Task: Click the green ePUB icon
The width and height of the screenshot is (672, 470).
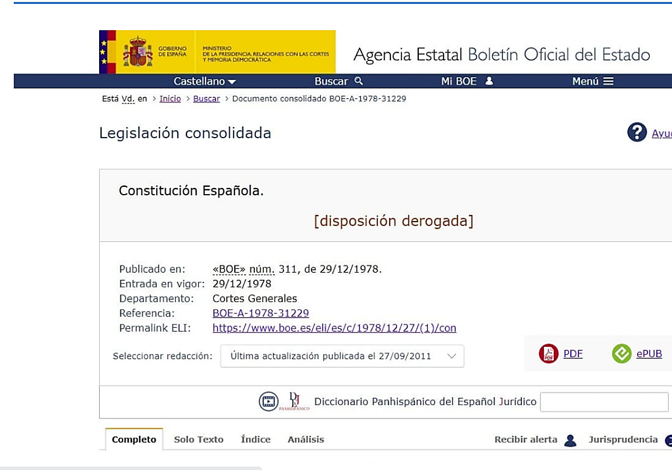Action: click(622, 354)
